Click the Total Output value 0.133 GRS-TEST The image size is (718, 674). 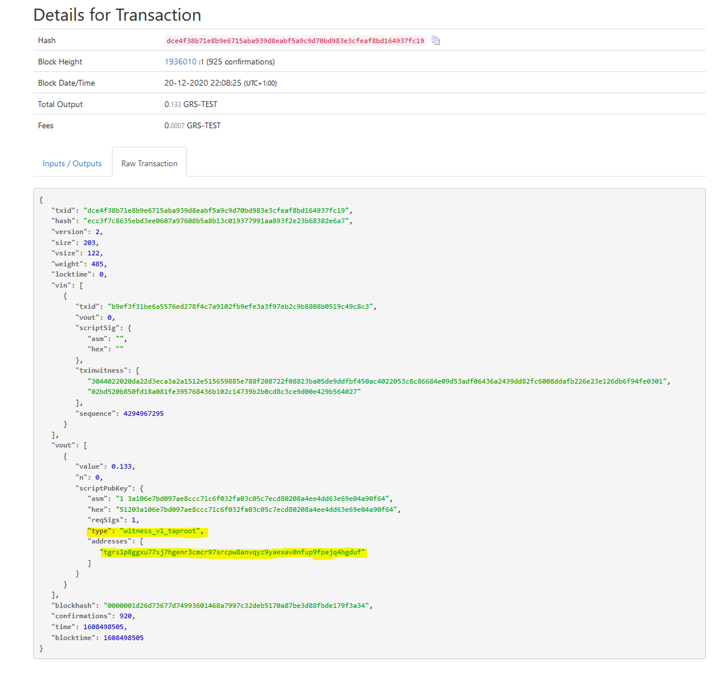click(x=191, y=104)
